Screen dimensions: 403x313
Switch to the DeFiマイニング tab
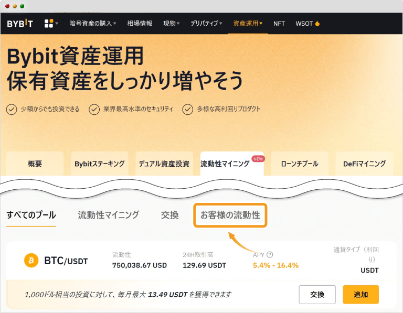[365, 164]
